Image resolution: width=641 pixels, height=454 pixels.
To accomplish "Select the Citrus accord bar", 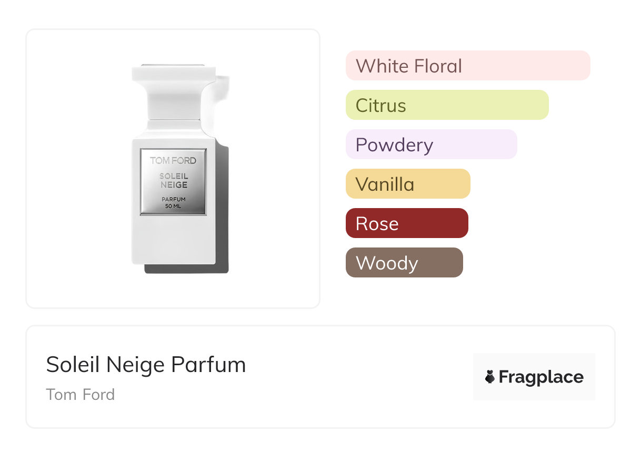I will (x=447, y=105).
